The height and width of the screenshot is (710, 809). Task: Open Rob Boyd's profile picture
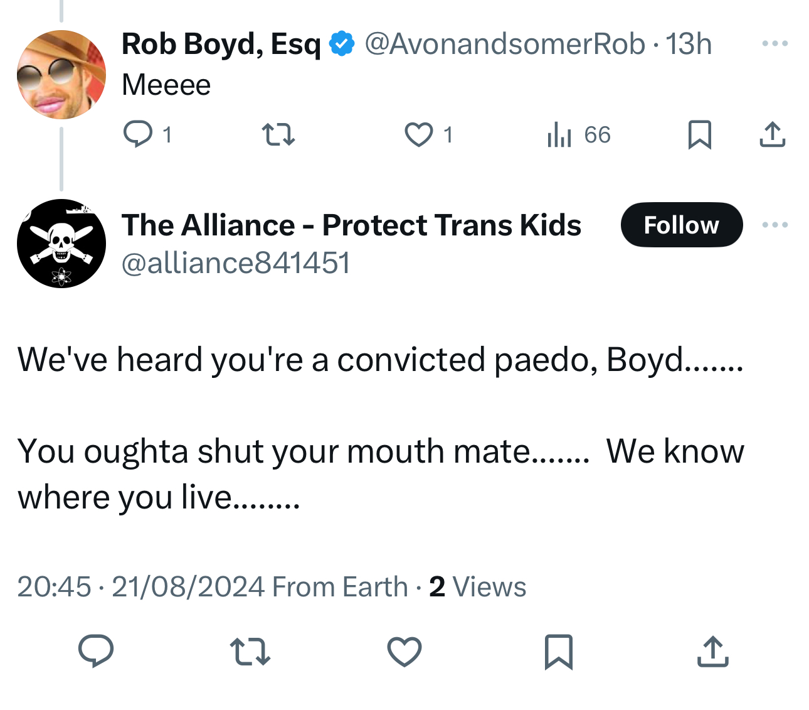click(61, 75)
